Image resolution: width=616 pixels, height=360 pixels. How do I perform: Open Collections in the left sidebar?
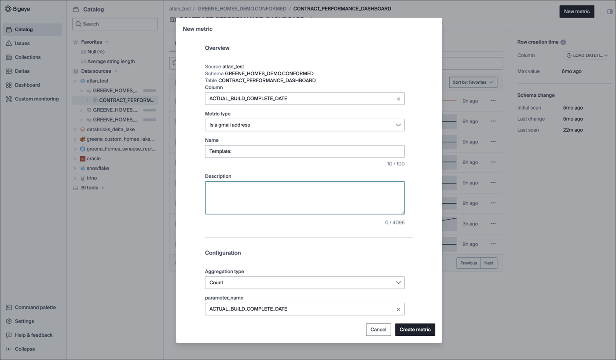(32, 57)
